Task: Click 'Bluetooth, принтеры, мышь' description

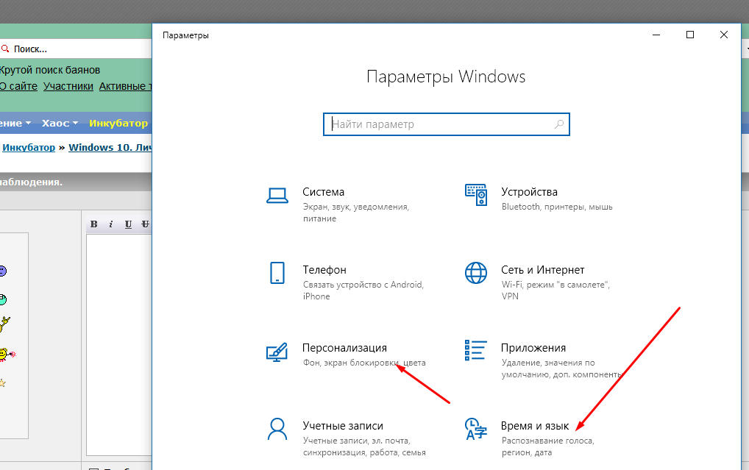Action: click(557, 207)
